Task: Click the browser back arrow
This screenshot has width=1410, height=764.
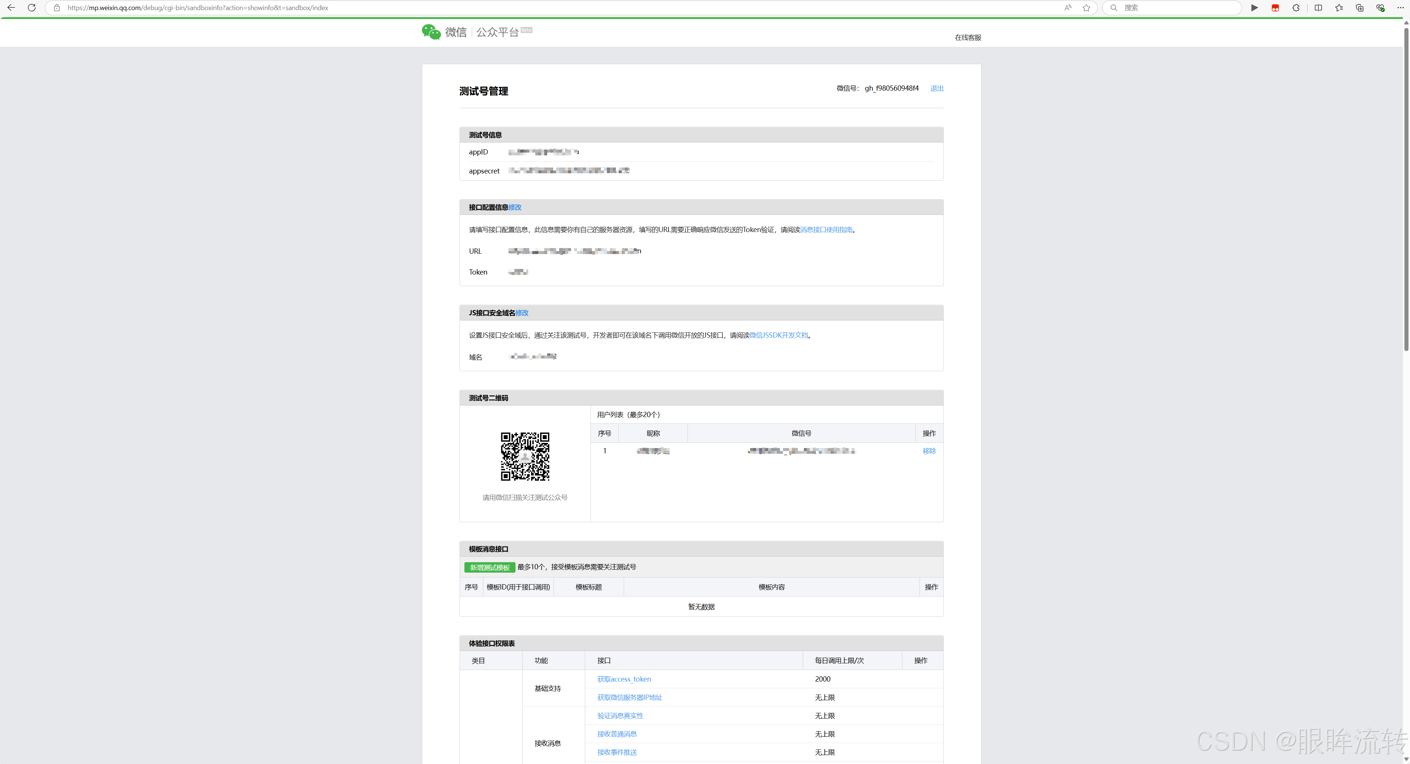Action: [11, 8]
